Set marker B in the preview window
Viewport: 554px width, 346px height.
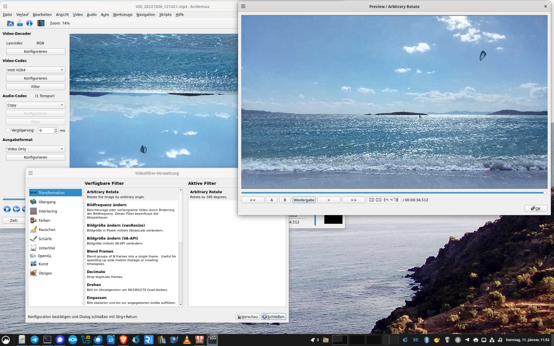click(285, 200)
